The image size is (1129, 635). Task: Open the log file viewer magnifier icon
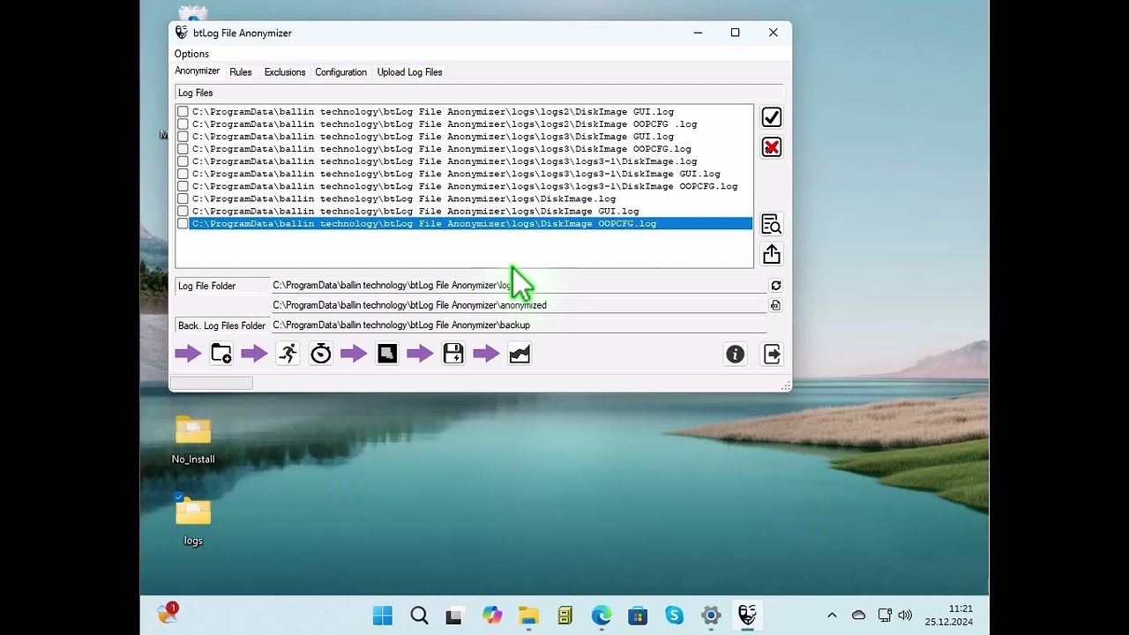click(x=772, y=224)
